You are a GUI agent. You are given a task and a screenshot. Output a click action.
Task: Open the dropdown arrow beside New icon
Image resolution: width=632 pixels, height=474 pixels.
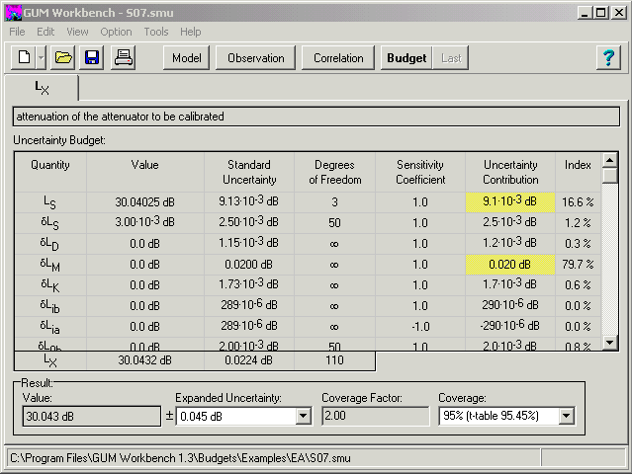tap(42, 57)
